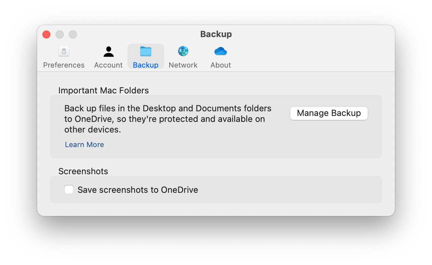This screenshot has height=265, width=432.
Task: Check the screenshots saving checkbox
Action: pyautogui.click(x=69, y=189)
